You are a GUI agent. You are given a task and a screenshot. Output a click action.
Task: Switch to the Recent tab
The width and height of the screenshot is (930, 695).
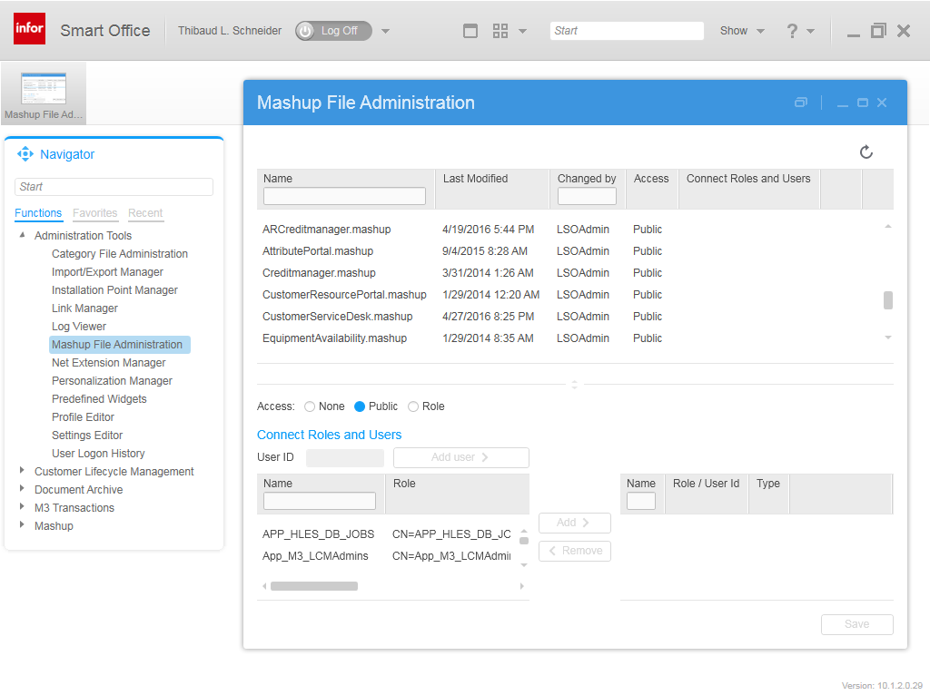pos(145,213)
